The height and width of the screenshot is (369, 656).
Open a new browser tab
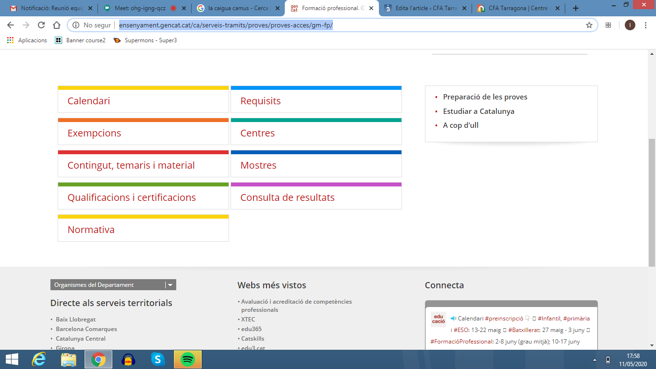click(576, 8)
